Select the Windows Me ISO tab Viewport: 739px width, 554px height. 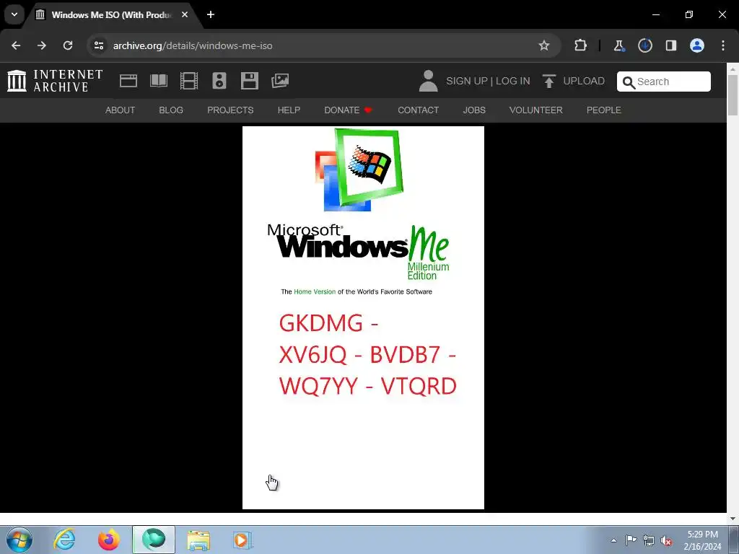coord(112,14)
